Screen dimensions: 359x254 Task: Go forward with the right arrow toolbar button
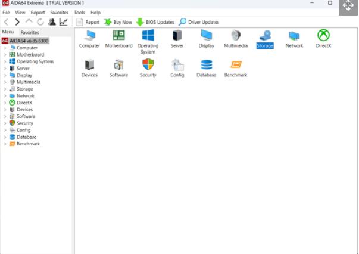(17, 22)
